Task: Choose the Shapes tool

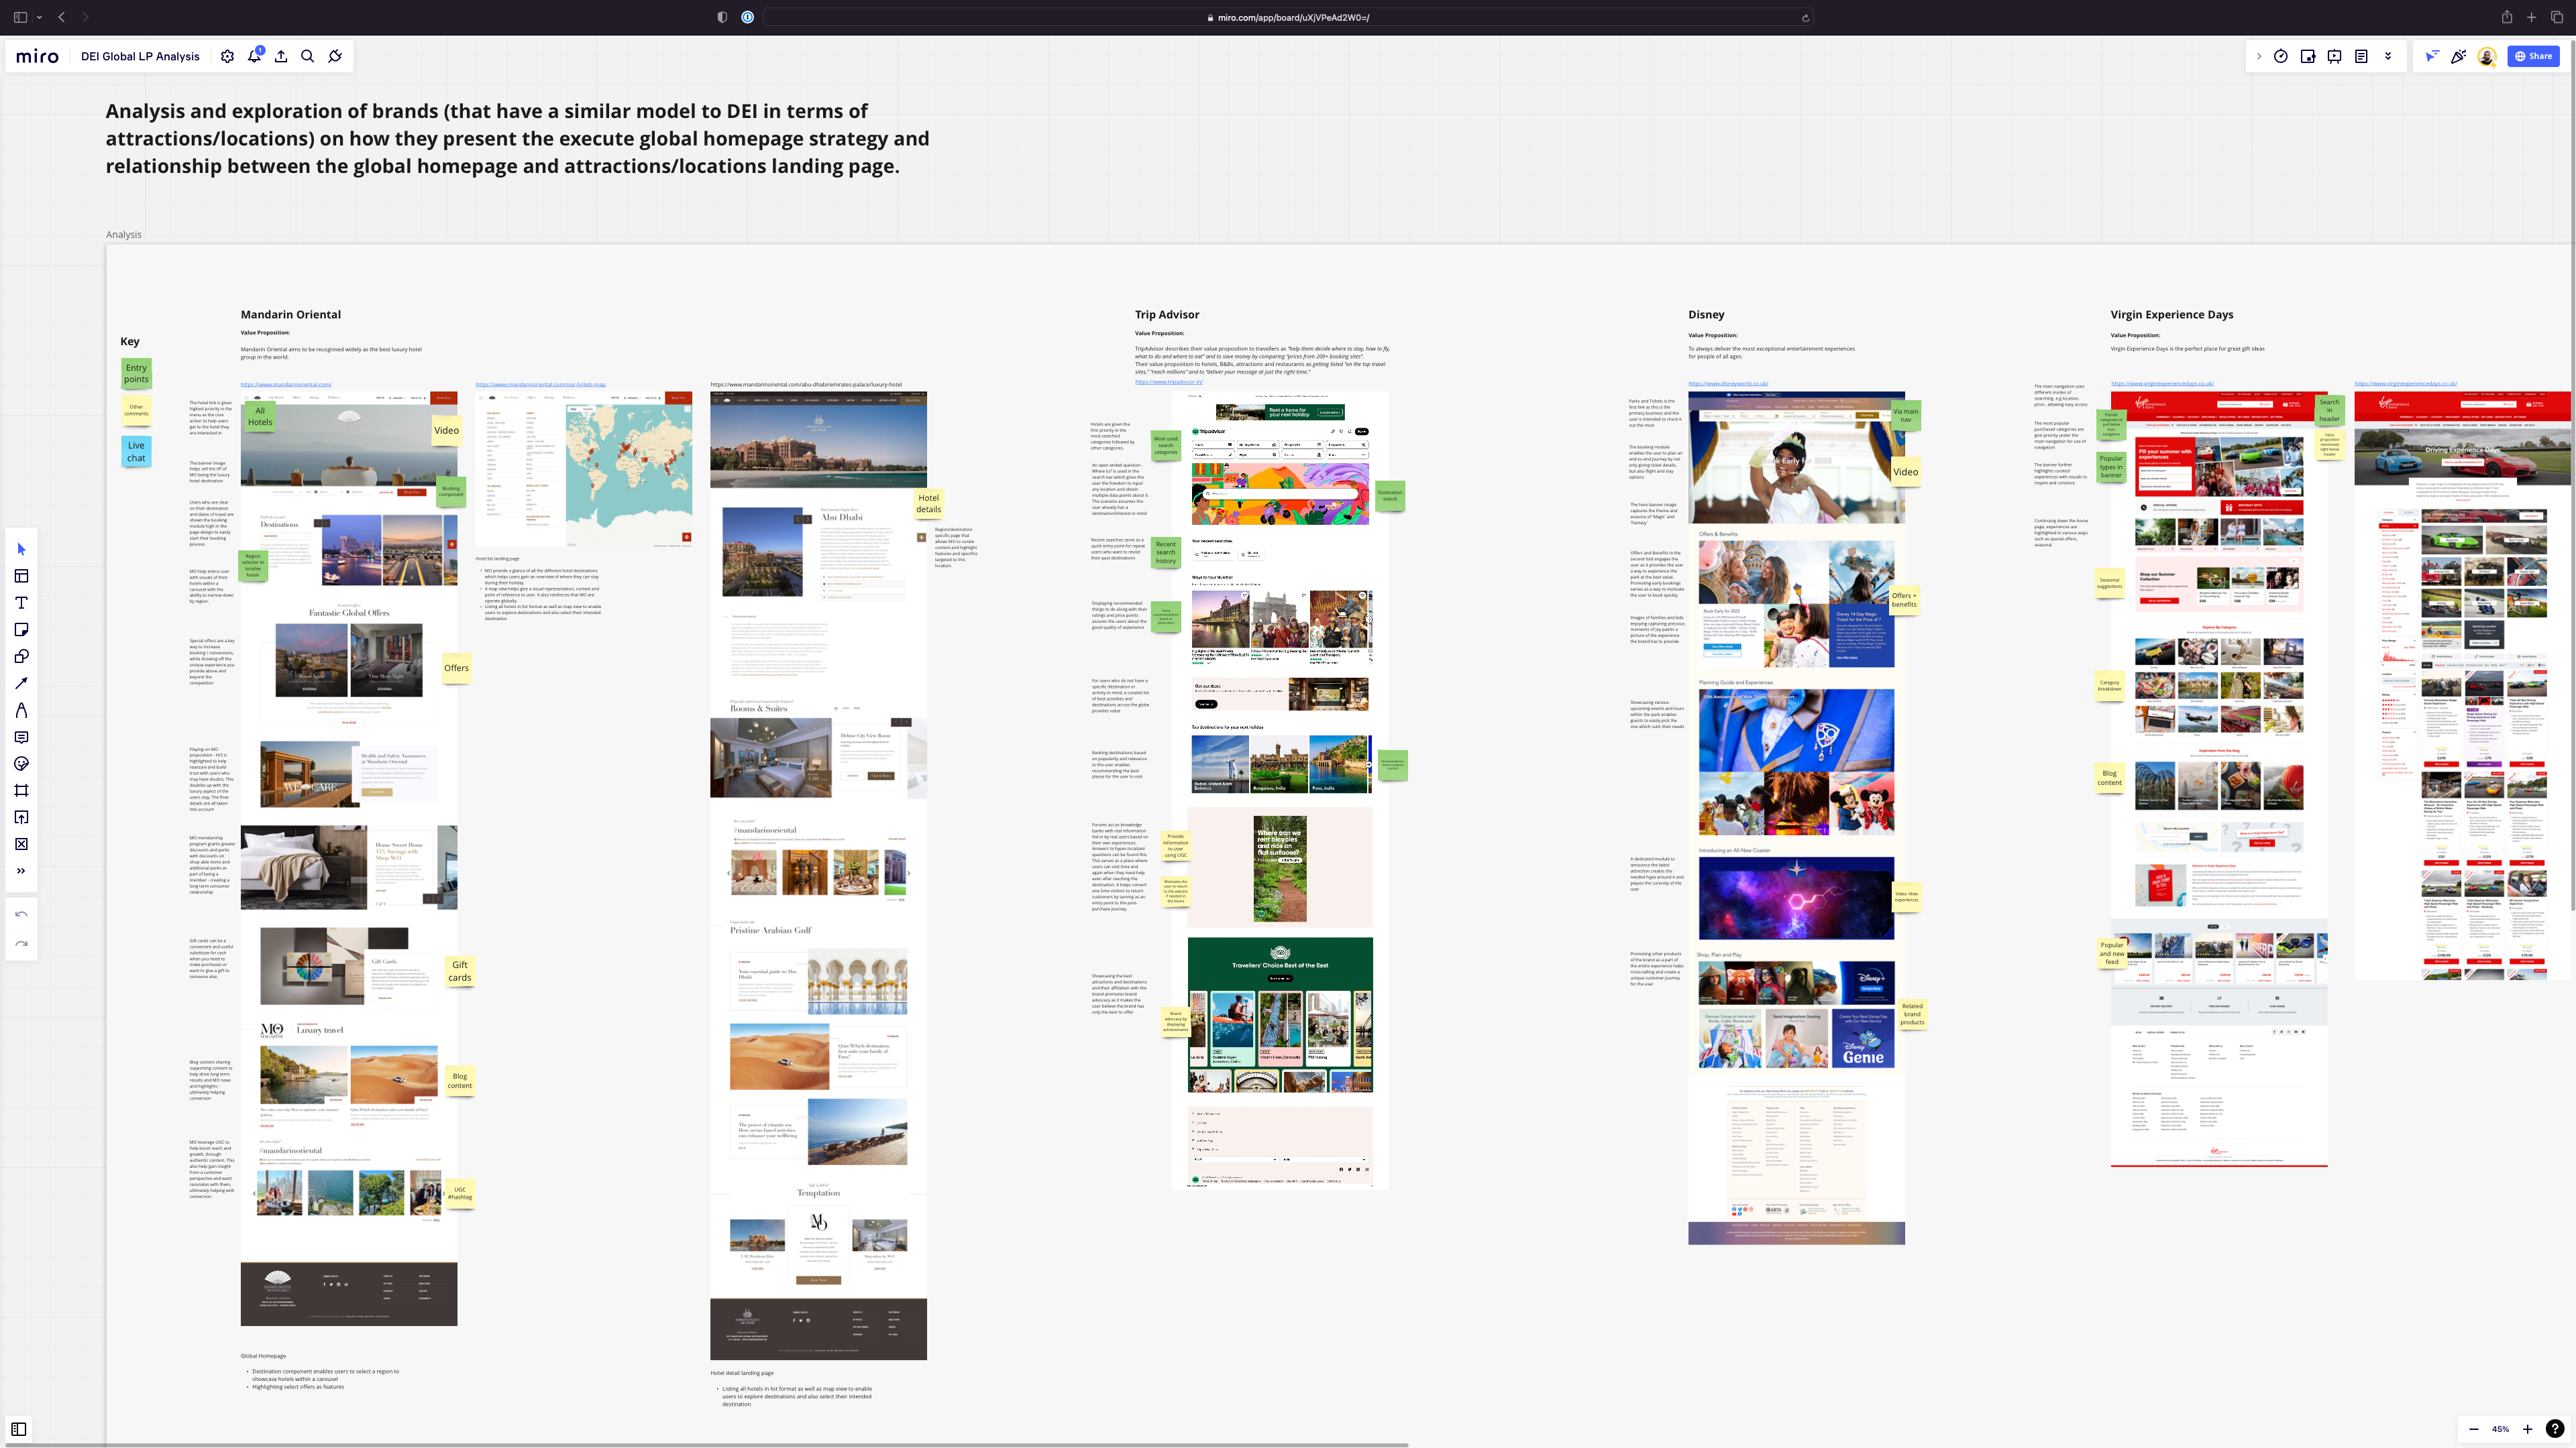Action: tap(21, 656)
